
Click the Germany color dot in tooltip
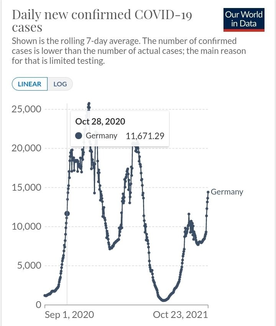[79, 136]
